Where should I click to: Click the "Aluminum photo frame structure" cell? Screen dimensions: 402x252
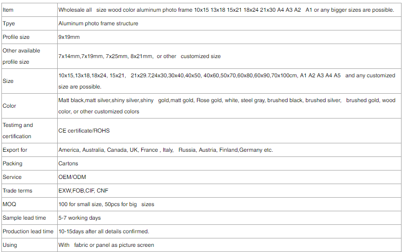(98, 23)
